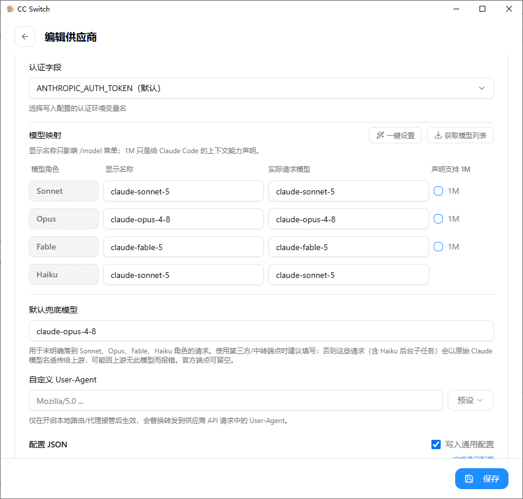The width and height of the screenshot is (523, 499).
Task: Edit the Sonnet display name field
Action: click(x=183, y=191)
